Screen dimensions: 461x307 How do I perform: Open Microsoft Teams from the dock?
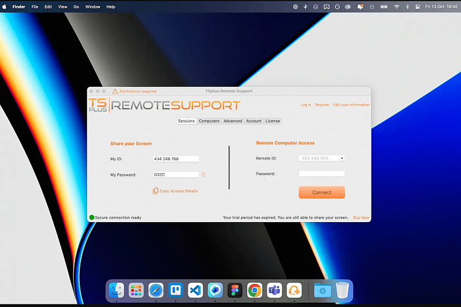coord(275,291)
